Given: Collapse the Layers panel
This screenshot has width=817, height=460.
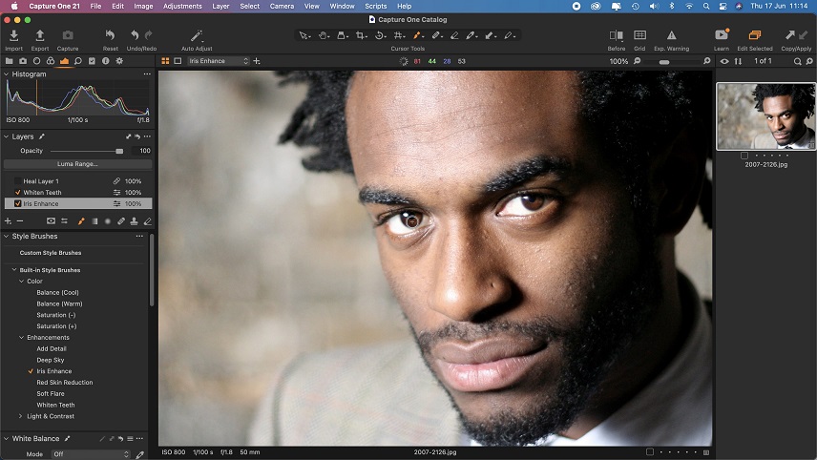Looking at the screenshot, I should click(7, 136).
